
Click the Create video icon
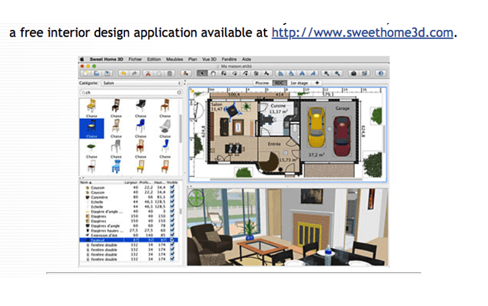(365, 73)
